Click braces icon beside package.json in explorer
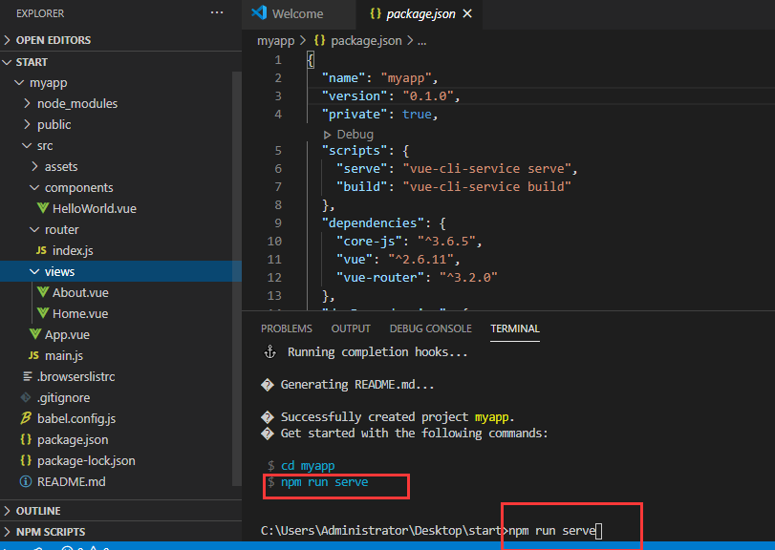This screenshot has height=550, width=775. pos(26,439)
